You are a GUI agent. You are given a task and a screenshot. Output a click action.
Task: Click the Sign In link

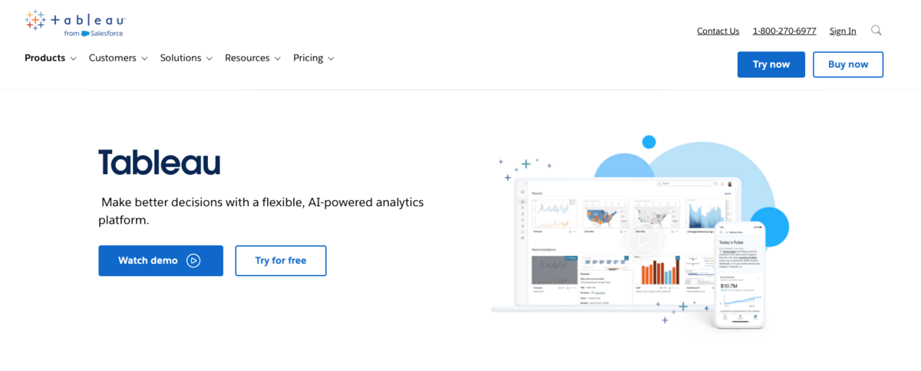[x=843, y=31]
